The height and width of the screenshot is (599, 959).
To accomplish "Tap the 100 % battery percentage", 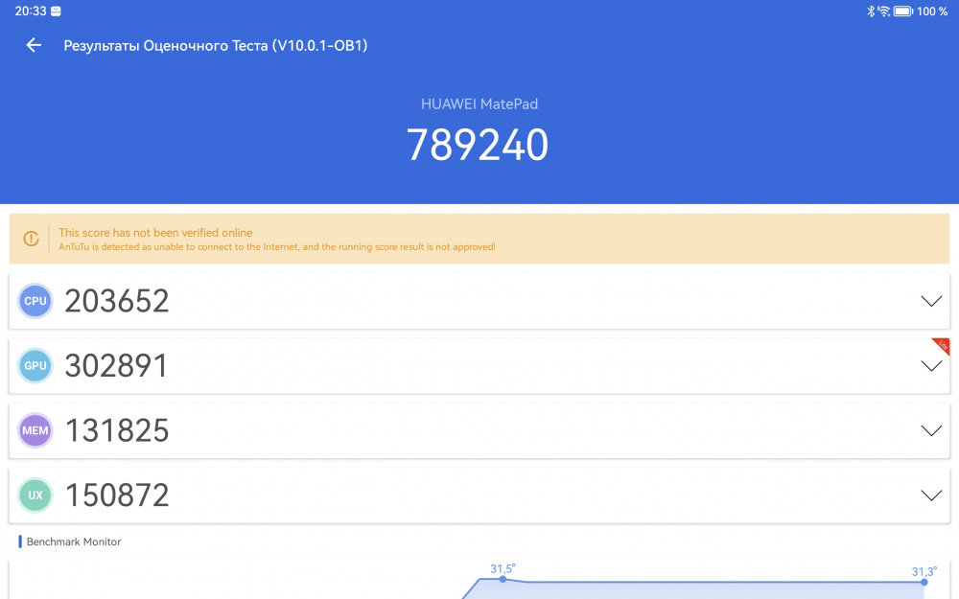I will coord(932,11).
